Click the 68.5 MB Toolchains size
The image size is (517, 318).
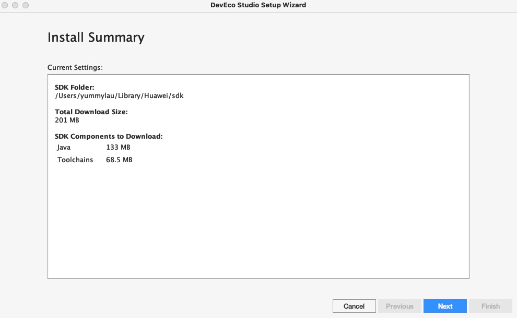coord(119,160)
